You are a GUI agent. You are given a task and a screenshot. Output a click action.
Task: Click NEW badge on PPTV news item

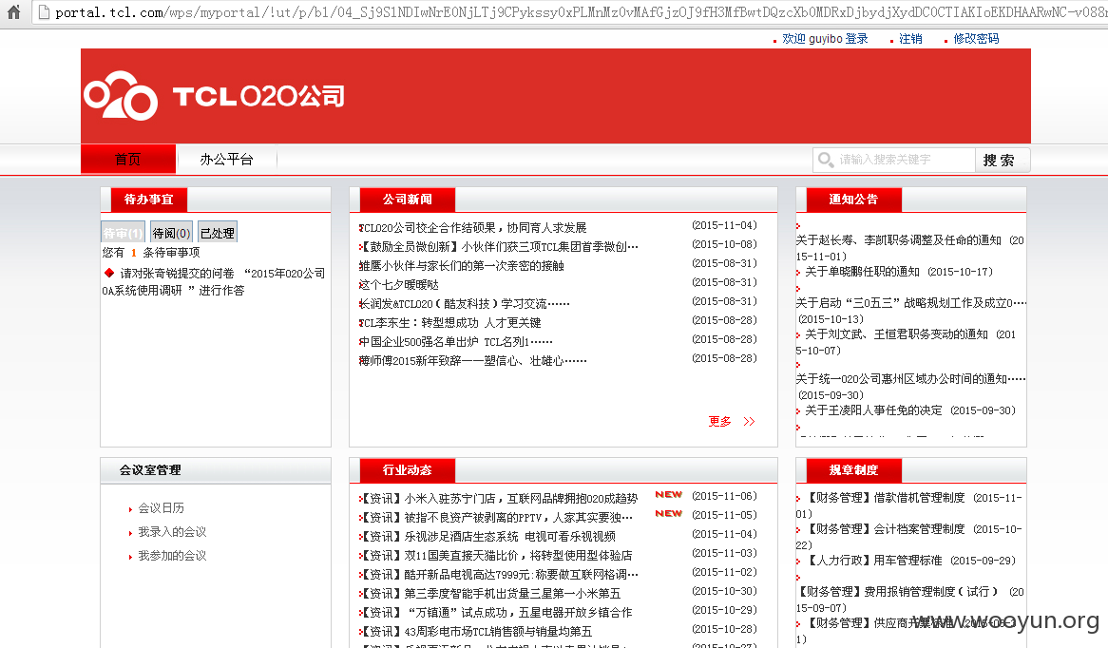point(668,514)
